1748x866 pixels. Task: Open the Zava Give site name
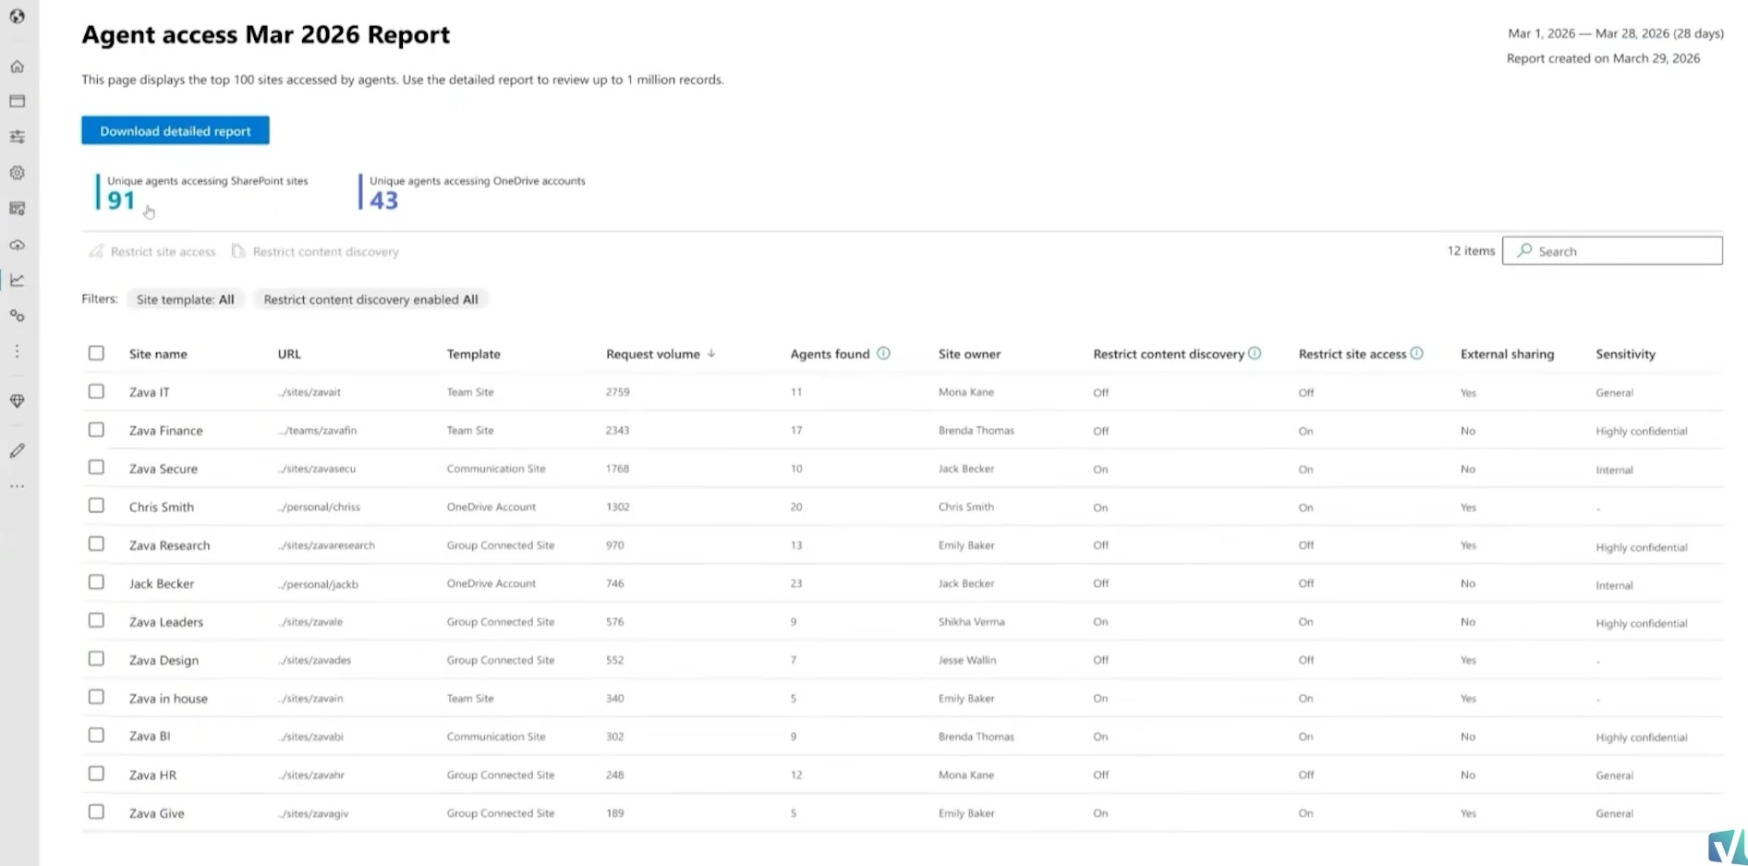[x=157, y=813]
